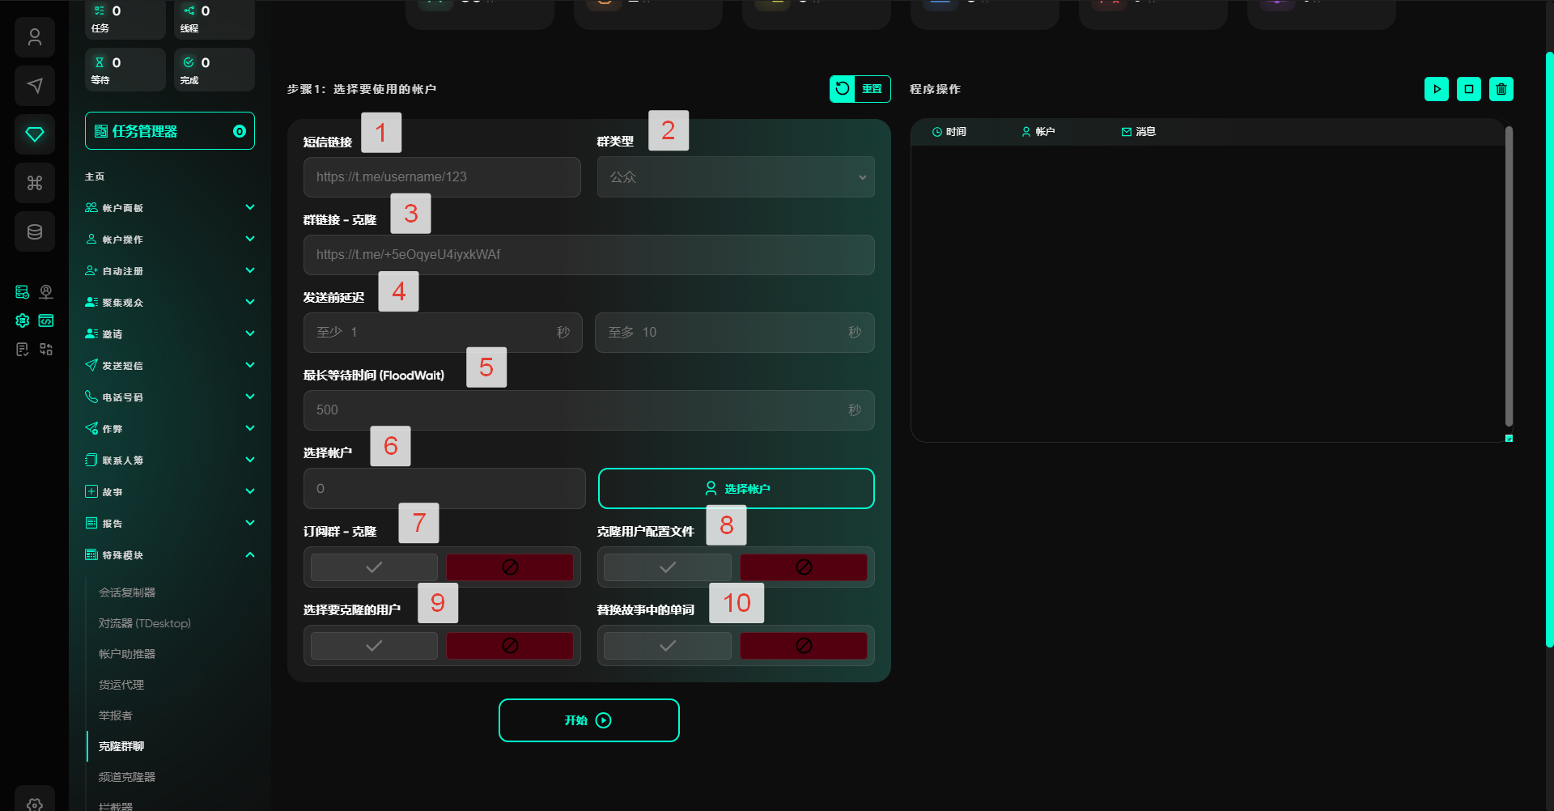Viewport: 1554px width, 811px height.
Task: Select the diamond icon in left rail
Action: click(34, 134)
